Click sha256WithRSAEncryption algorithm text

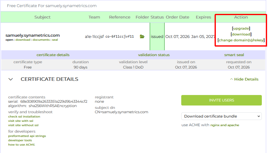(x=52, y=106)
